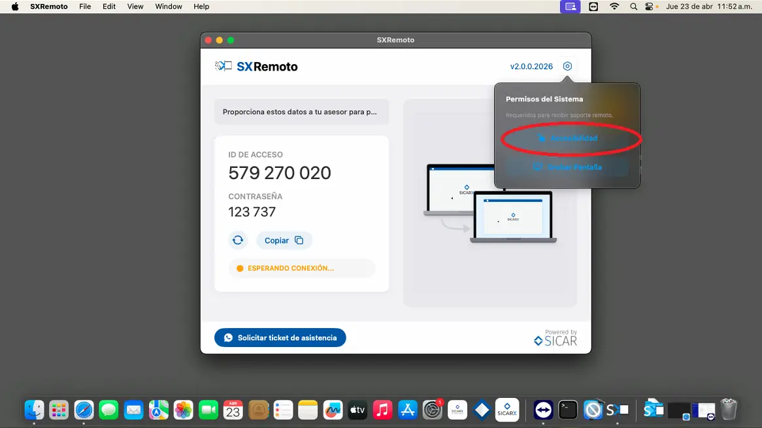762x428 pixels.
Task: Click the two-laptops illustration
Action: [490, 203]
